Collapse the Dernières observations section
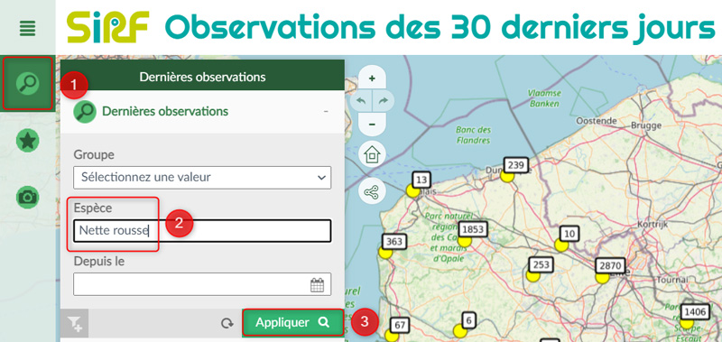 point(326,111)
